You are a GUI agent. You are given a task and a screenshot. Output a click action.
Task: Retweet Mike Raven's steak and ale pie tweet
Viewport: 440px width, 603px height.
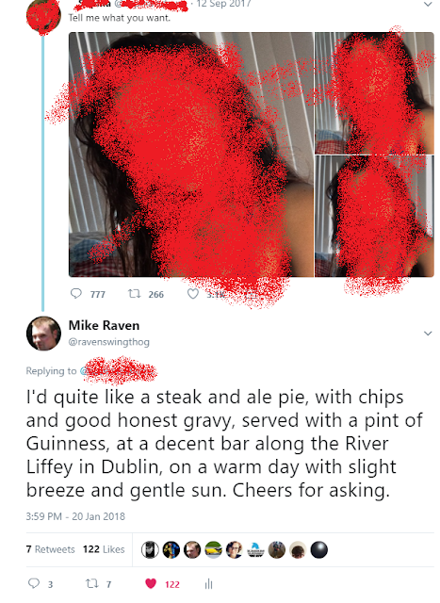[92, 584]
